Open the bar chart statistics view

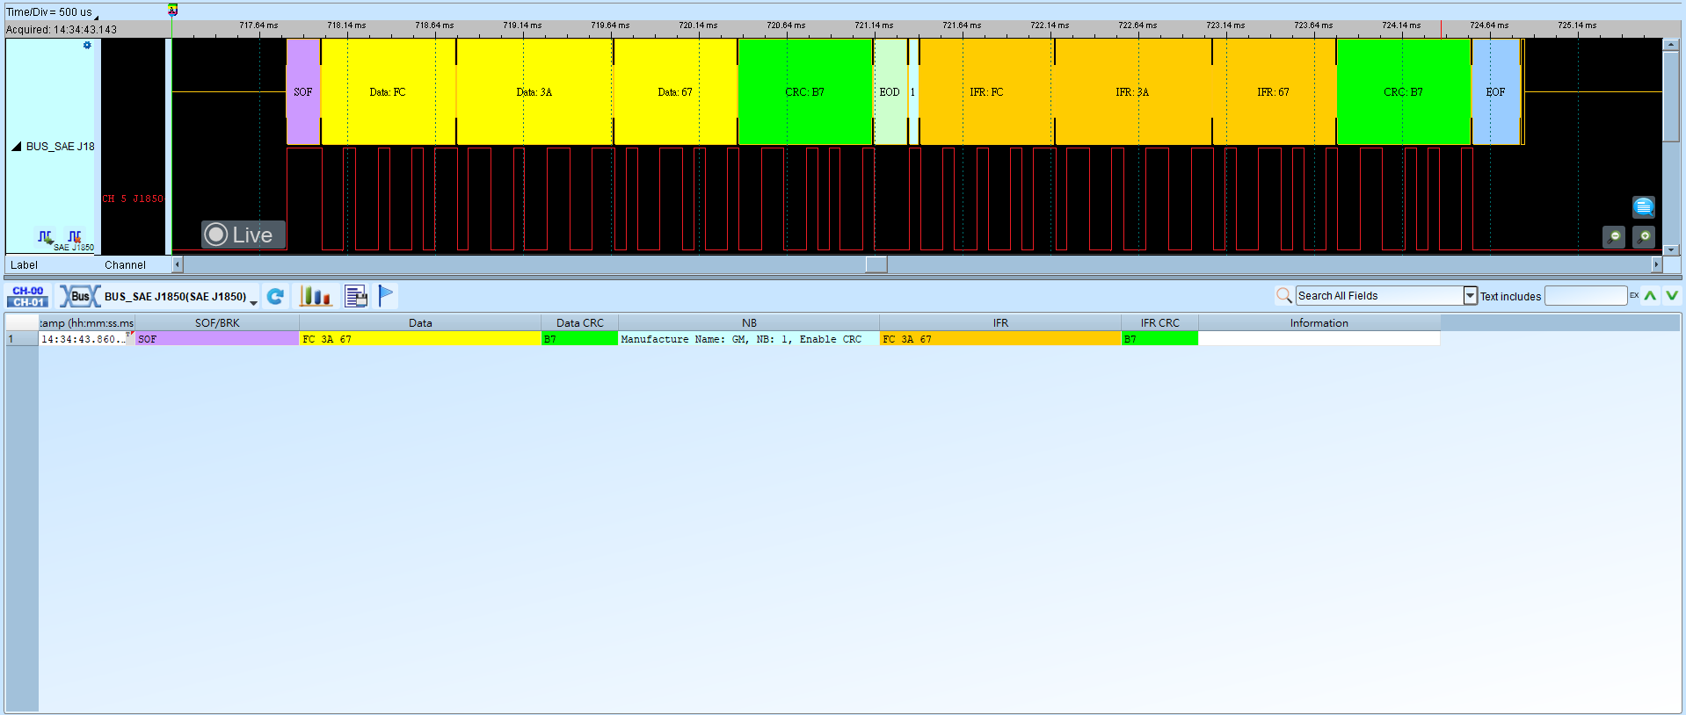pyautogui.click(x=315, y=296)
